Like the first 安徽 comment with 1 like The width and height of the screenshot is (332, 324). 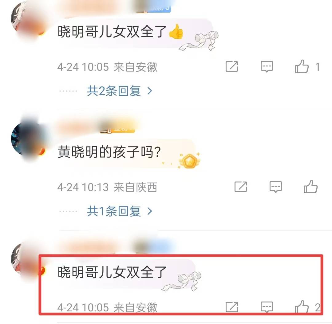pos(302,66)
